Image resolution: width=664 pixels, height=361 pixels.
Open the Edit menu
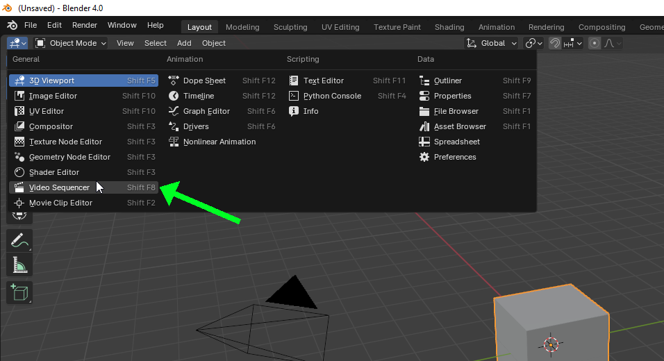click(x=54, y=26)
